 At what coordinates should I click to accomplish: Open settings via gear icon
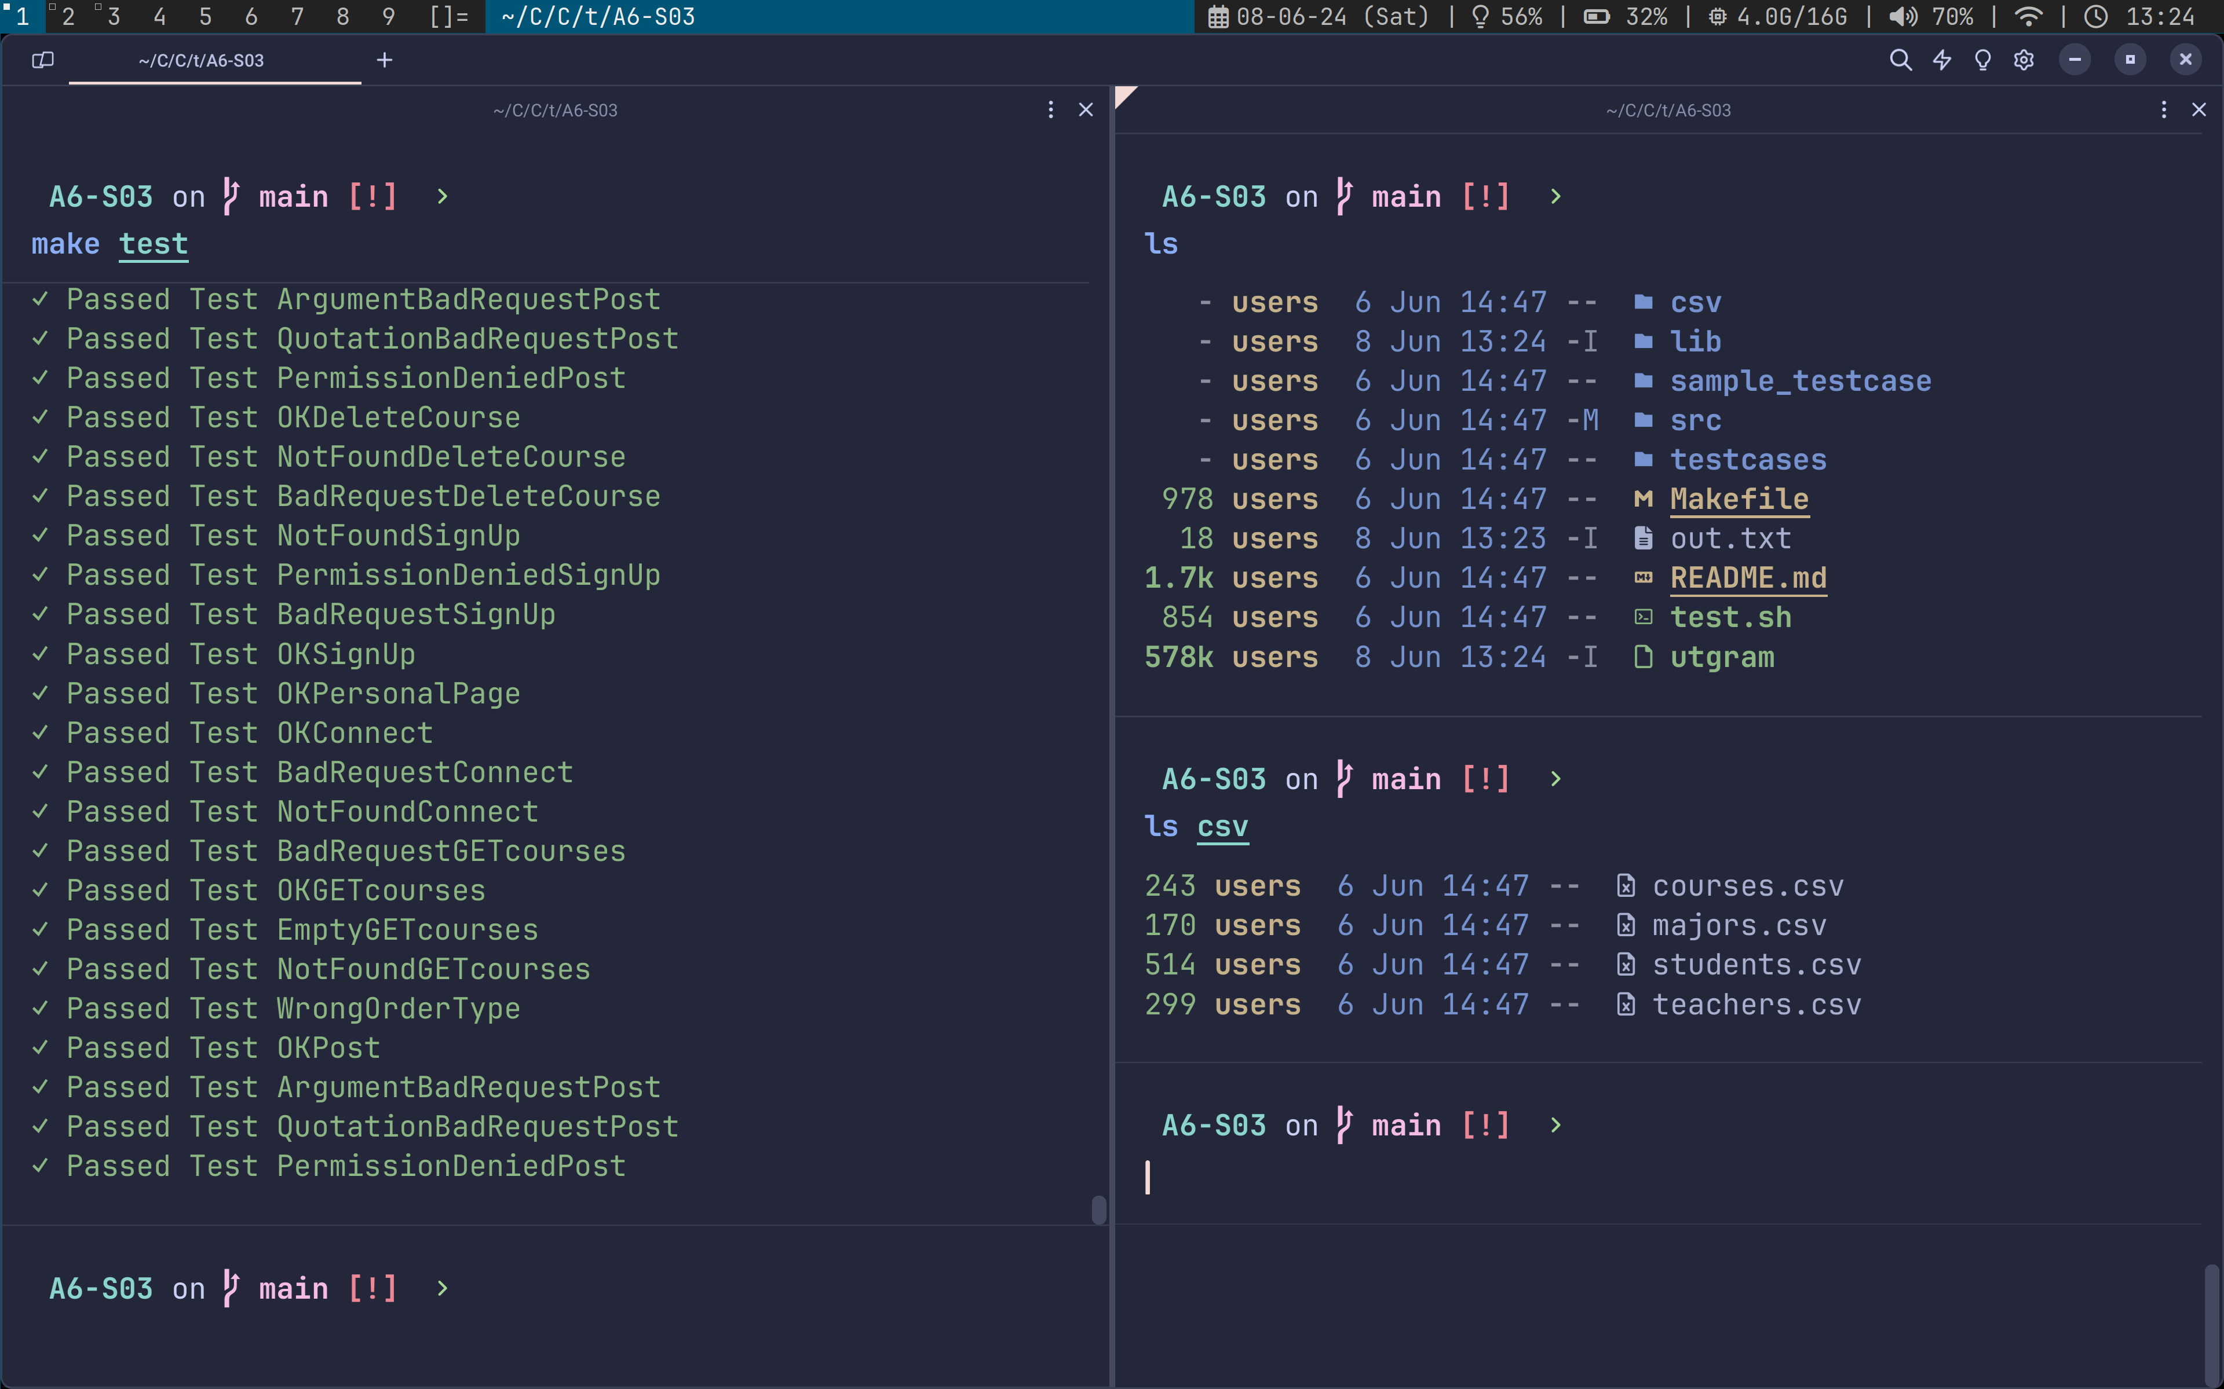point(2024,61)
